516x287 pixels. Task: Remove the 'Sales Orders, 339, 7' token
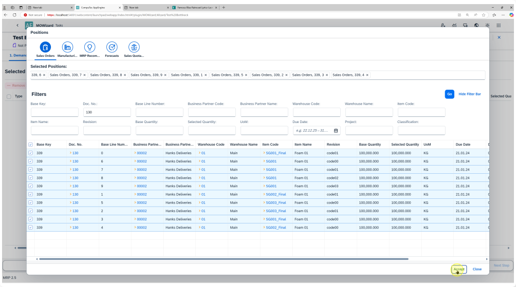pyautogui.click(x=84, y=75)
